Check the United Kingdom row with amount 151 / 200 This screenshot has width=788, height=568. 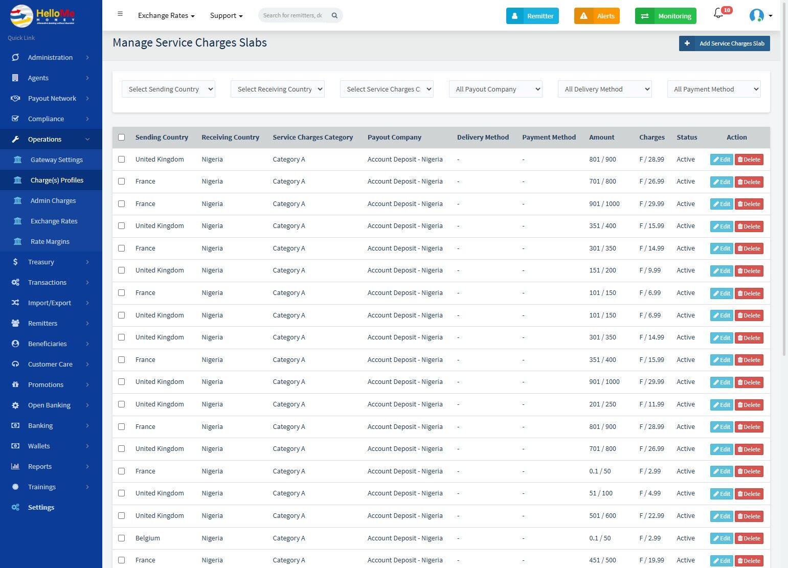[121, 270]
